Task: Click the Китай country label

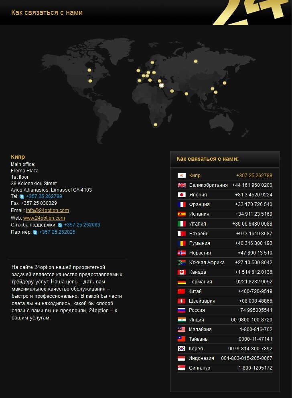Action: [195, 291]
